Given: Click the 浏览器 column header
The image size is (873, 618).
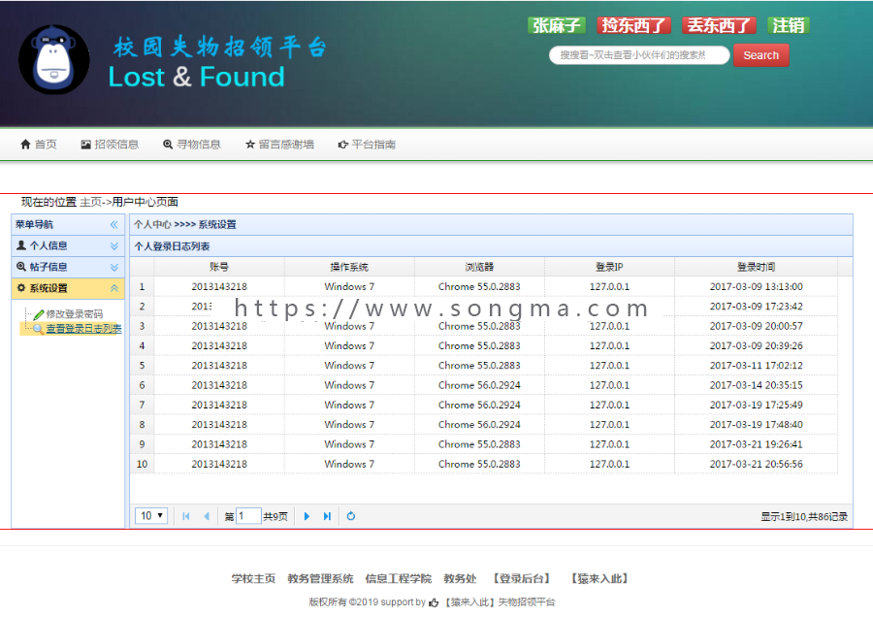Looking at the screenshot, I should pyautogui.click(x=479, y=267).
